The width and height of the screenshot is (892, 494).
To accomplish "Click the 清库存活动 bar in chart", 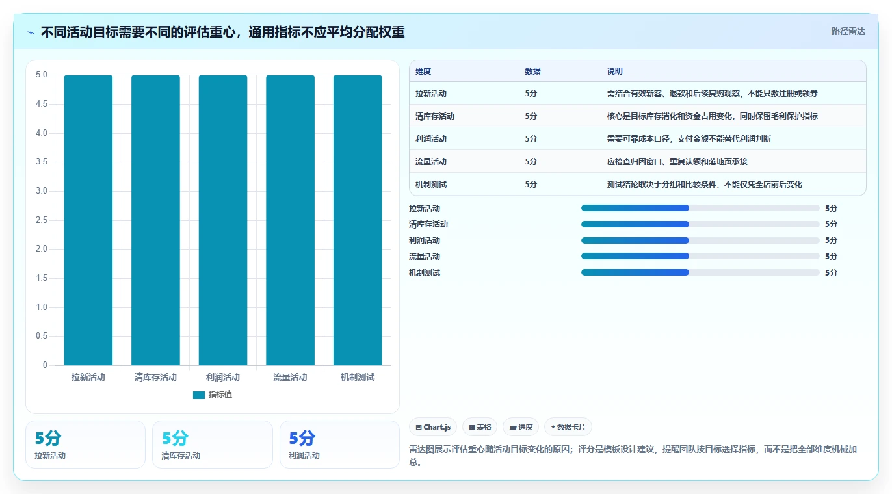I will (155, 220).
